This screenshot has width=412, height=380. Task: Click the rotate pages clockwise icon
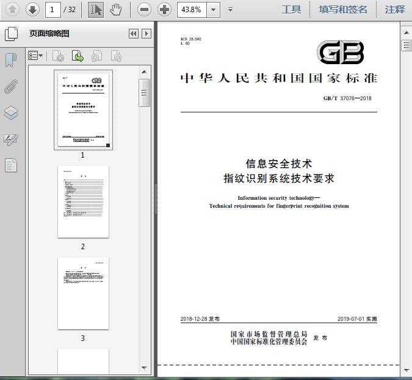(116, 56)
